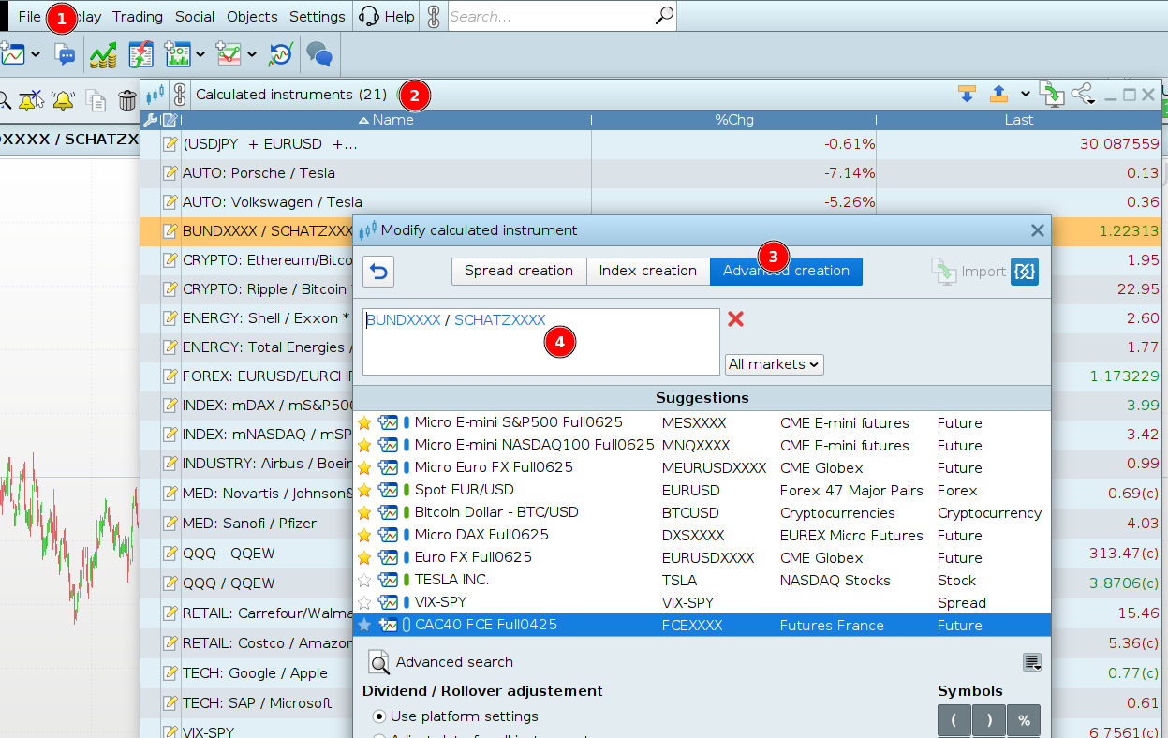Switch to Spread creation tab
The width and height of the screenshot is (1168, 738).
[x=519, y=272]
